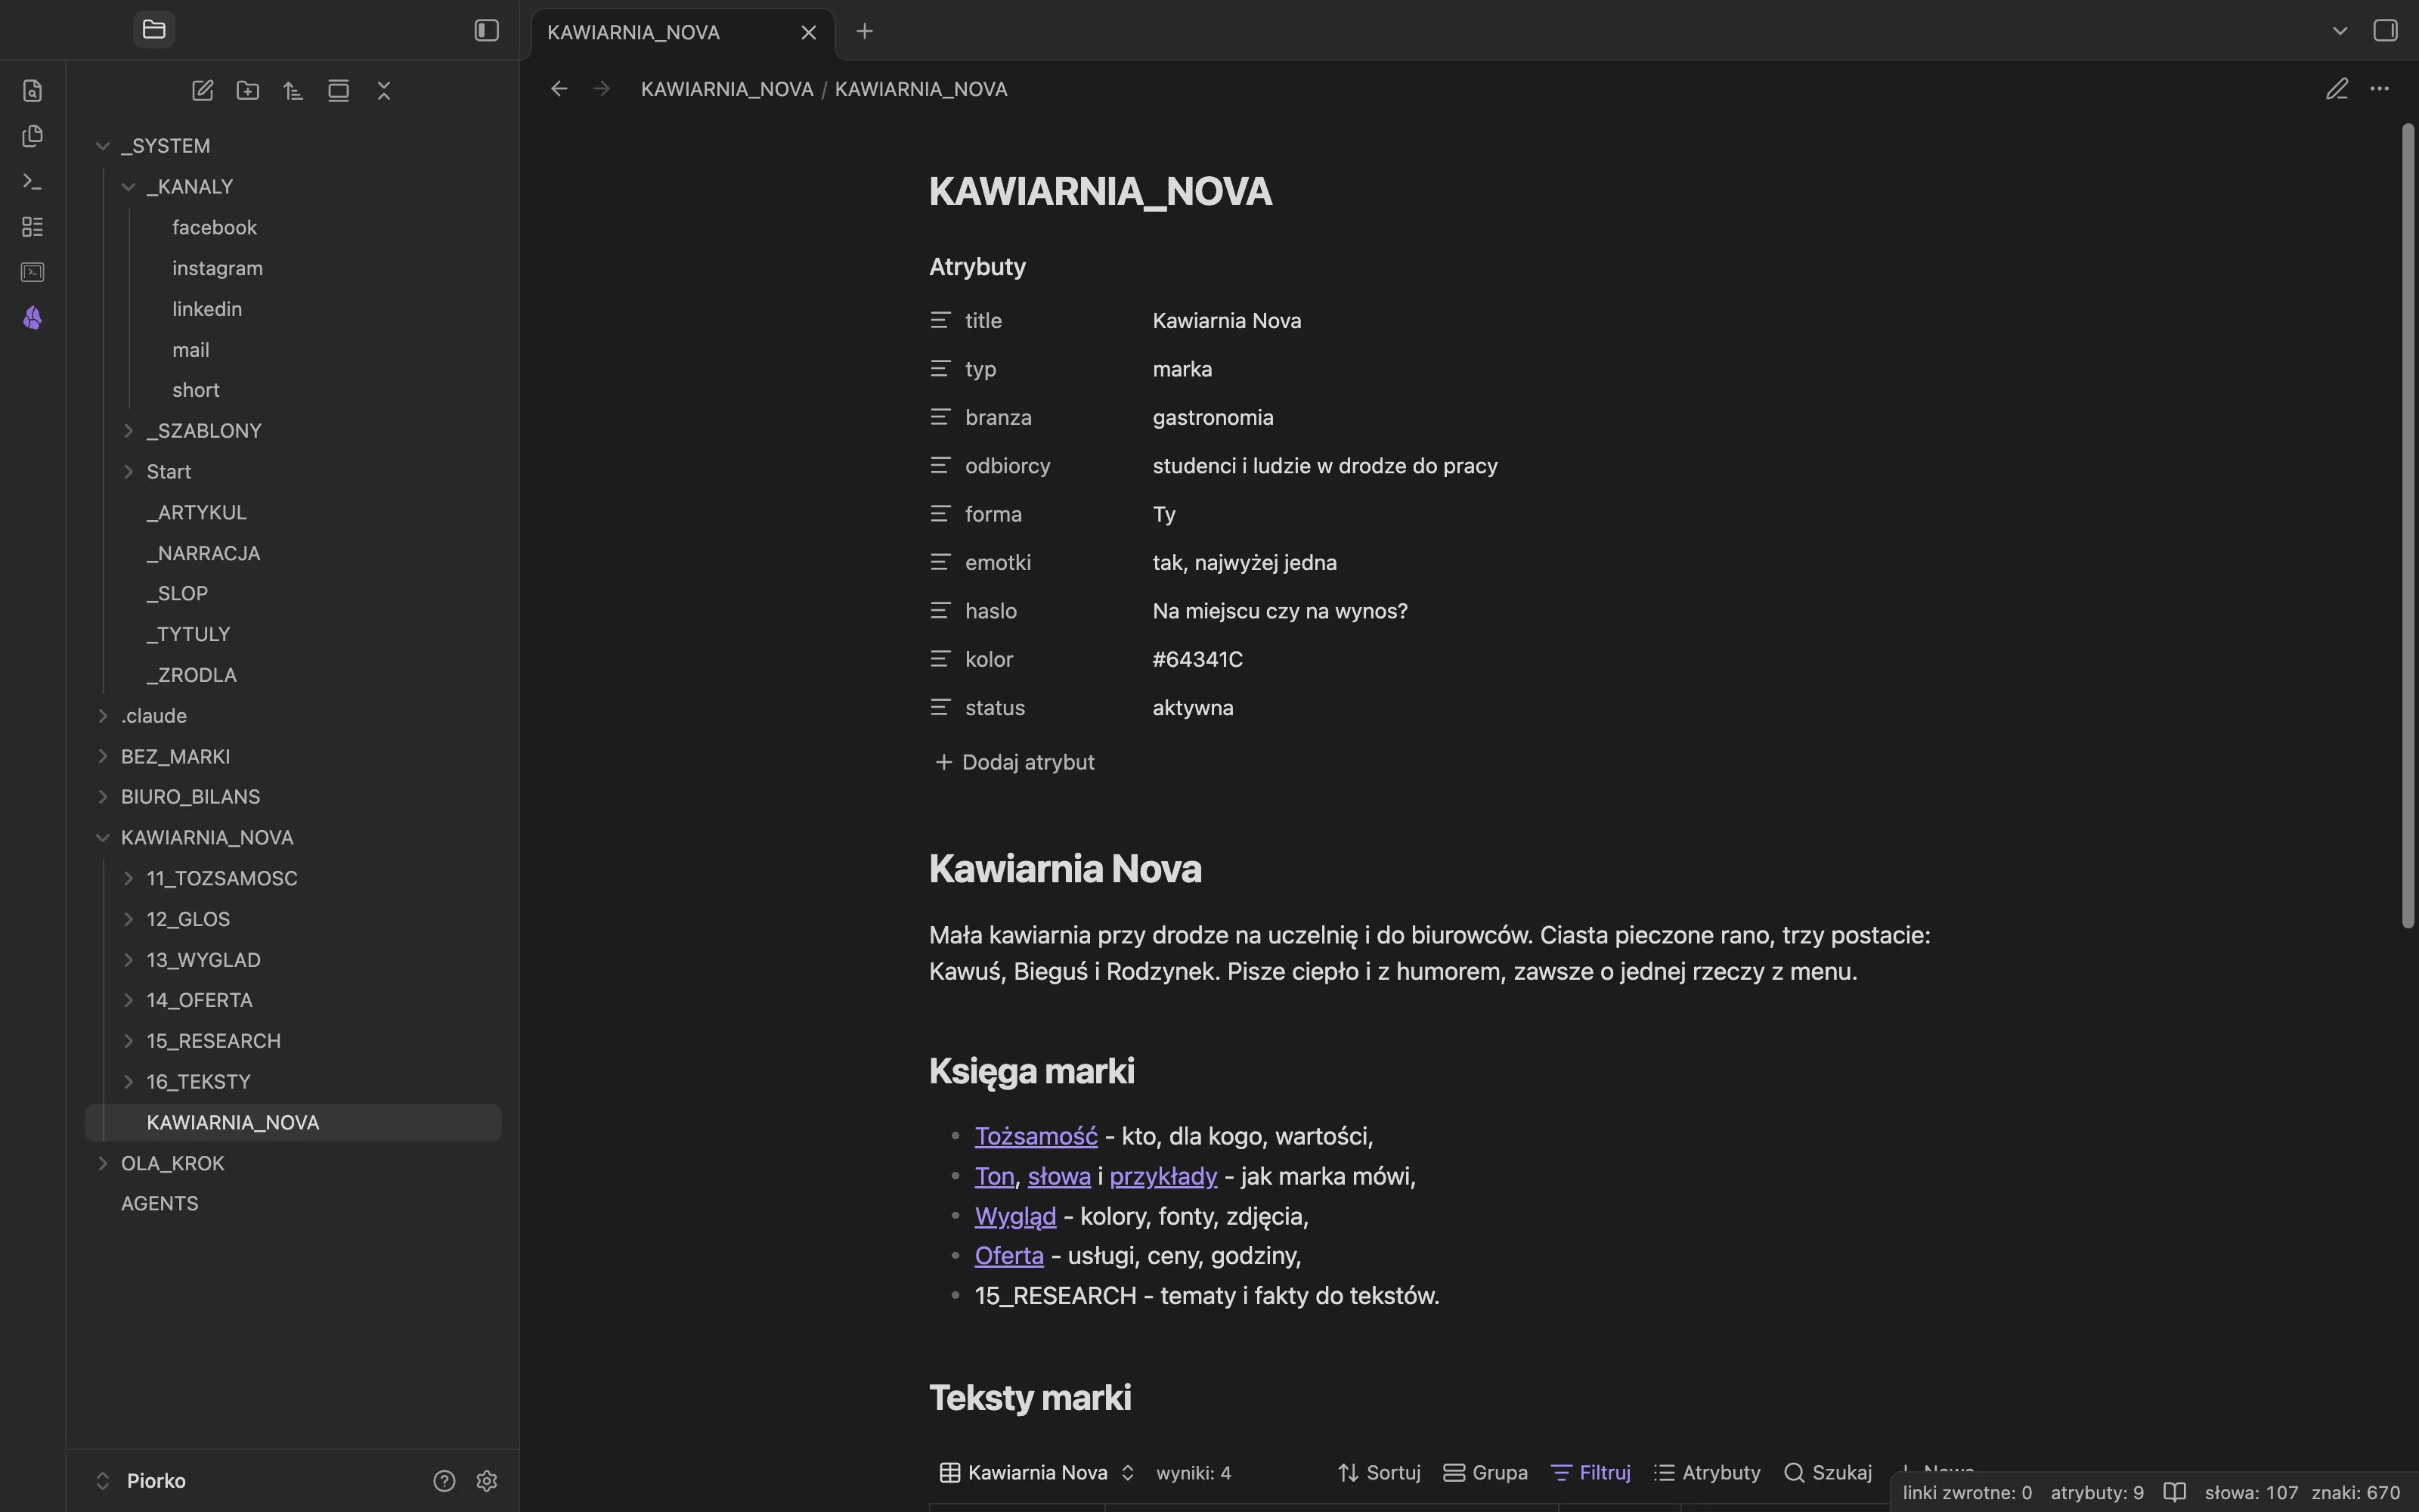This screenshot has width=2419, height=1512.
Task: Click Dodaj atrybut button
Action: tap(1014, 763)
